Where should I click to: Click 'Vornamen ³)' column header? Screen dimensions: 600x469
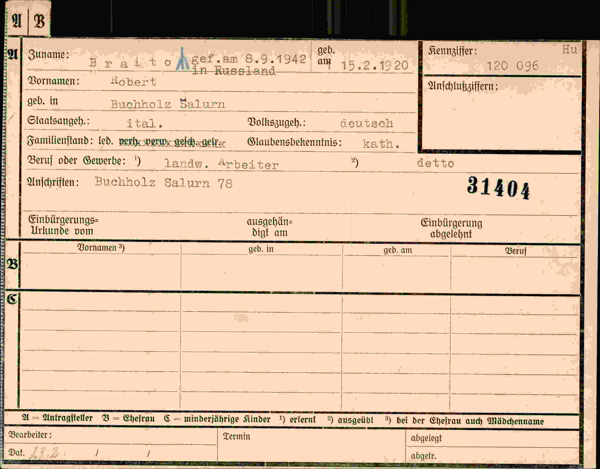(101, 248)
